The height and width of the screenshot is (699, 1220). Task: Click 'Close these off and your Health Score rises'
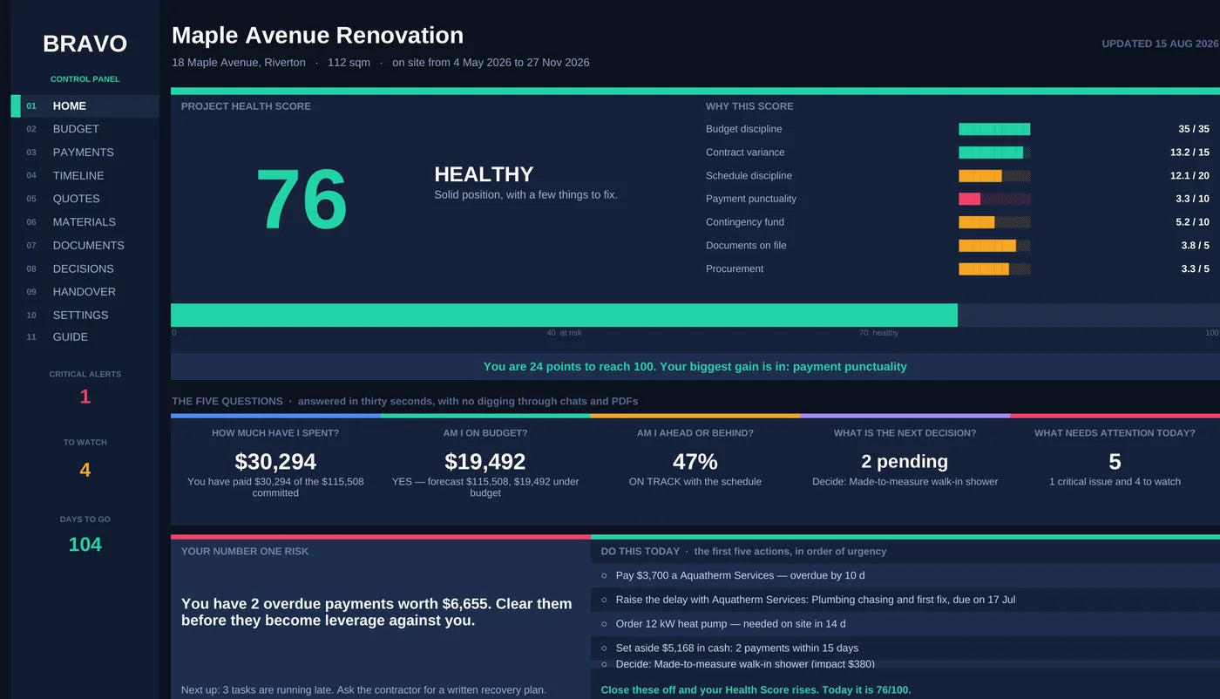pos(756,690)
